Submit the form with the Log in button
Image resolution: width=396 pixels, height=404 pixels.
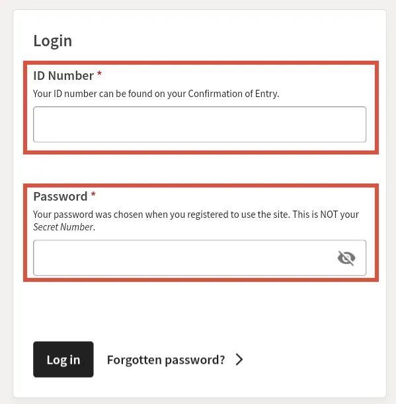point(63,359)
